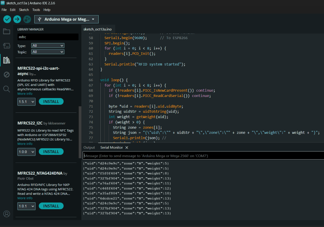Expand the Topic filter dropdown

[47, 52]
